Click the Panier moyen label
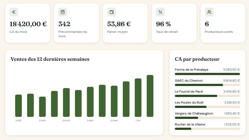 click(x=117, y=32)
